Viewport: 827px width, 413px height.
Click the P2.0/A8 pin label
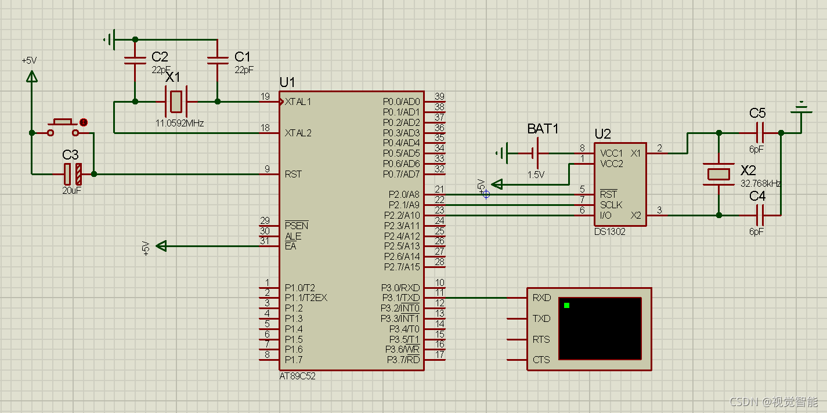pyautogui.click(x=404, y=194)
